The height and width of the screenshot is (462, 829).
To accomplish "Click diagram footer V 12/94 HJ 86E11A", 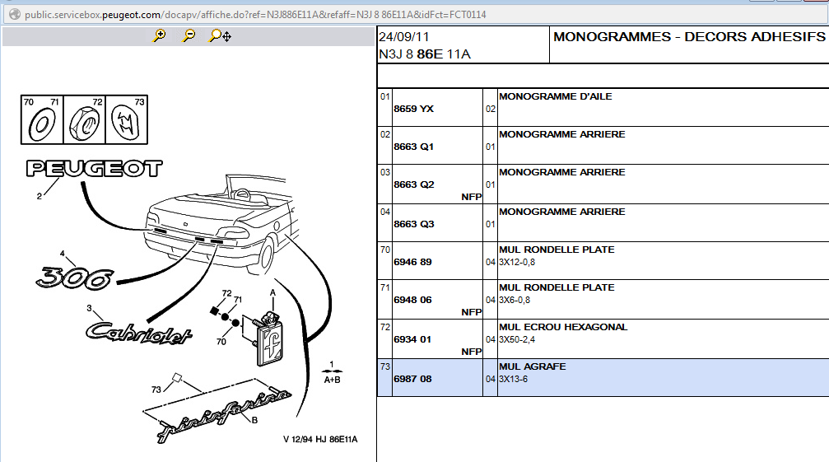I will tap(320, 439).
